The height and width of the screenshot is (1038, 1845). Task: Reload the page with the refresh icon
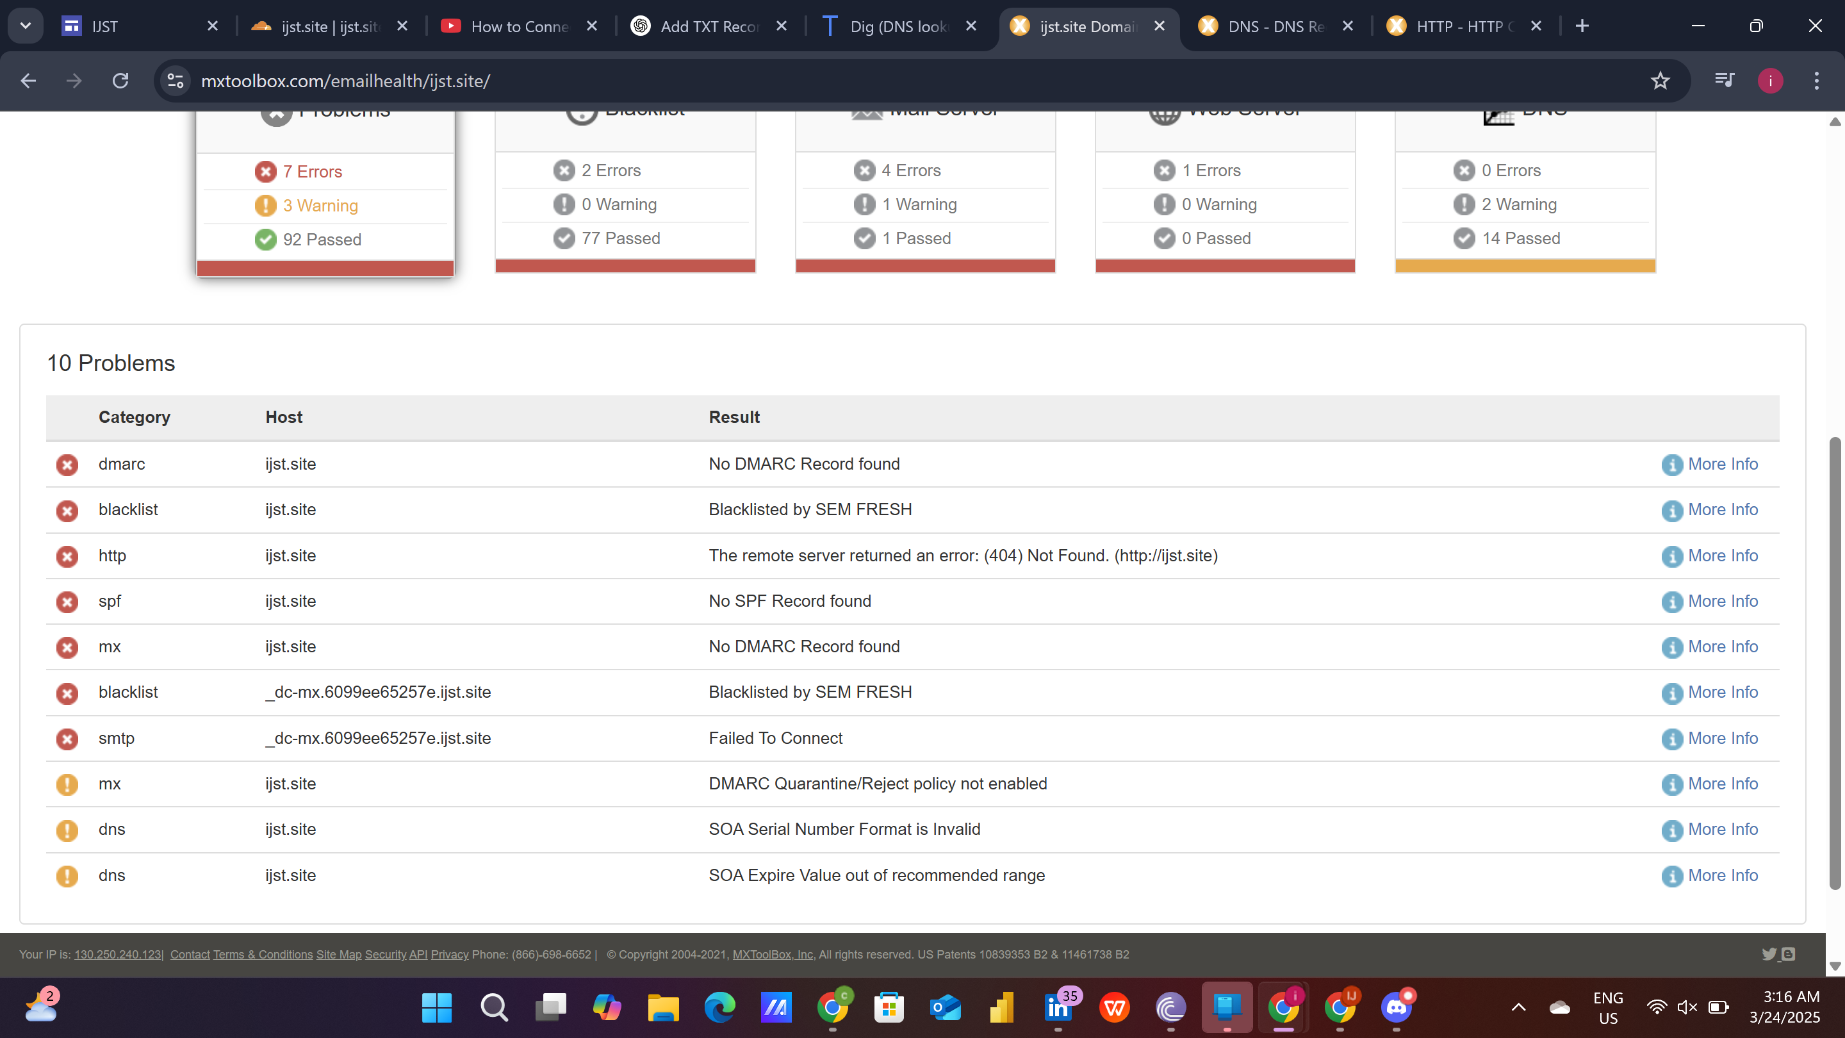coord(120,81)
